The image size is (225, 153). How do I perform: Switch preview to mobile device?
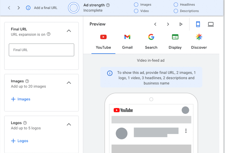point(198,24)
